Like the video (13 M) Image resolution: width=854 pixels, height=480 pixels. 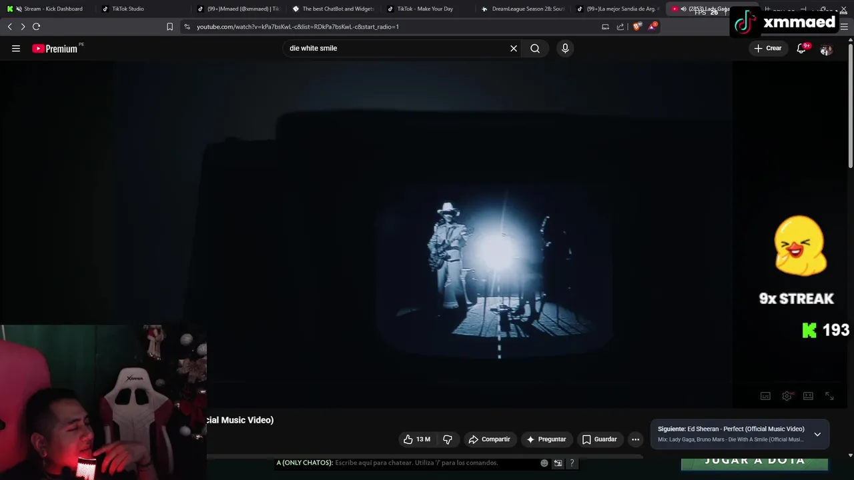(x=417, y=439)
